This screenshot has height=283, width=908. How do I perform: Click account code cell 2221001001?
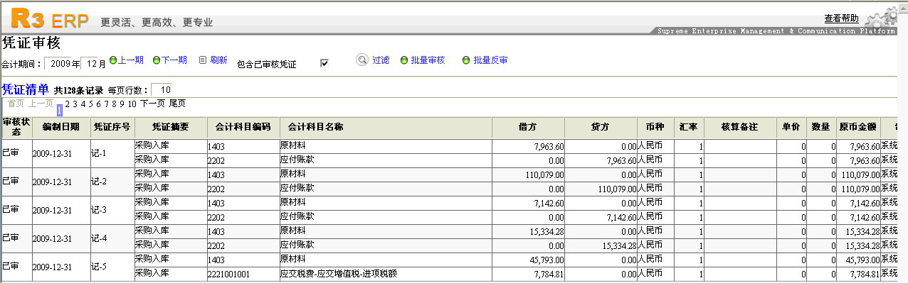[x=243, y=274]
